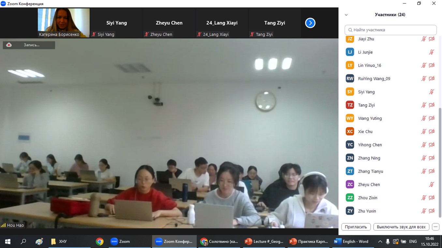The height and width of the screenshot is (248, 442).
Task: Click the next participants arrow in gallery strip
Action: click(x=310, y=23)
